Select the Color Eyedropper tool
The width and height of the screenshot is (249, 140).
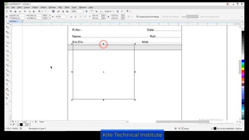pos(7,89)
